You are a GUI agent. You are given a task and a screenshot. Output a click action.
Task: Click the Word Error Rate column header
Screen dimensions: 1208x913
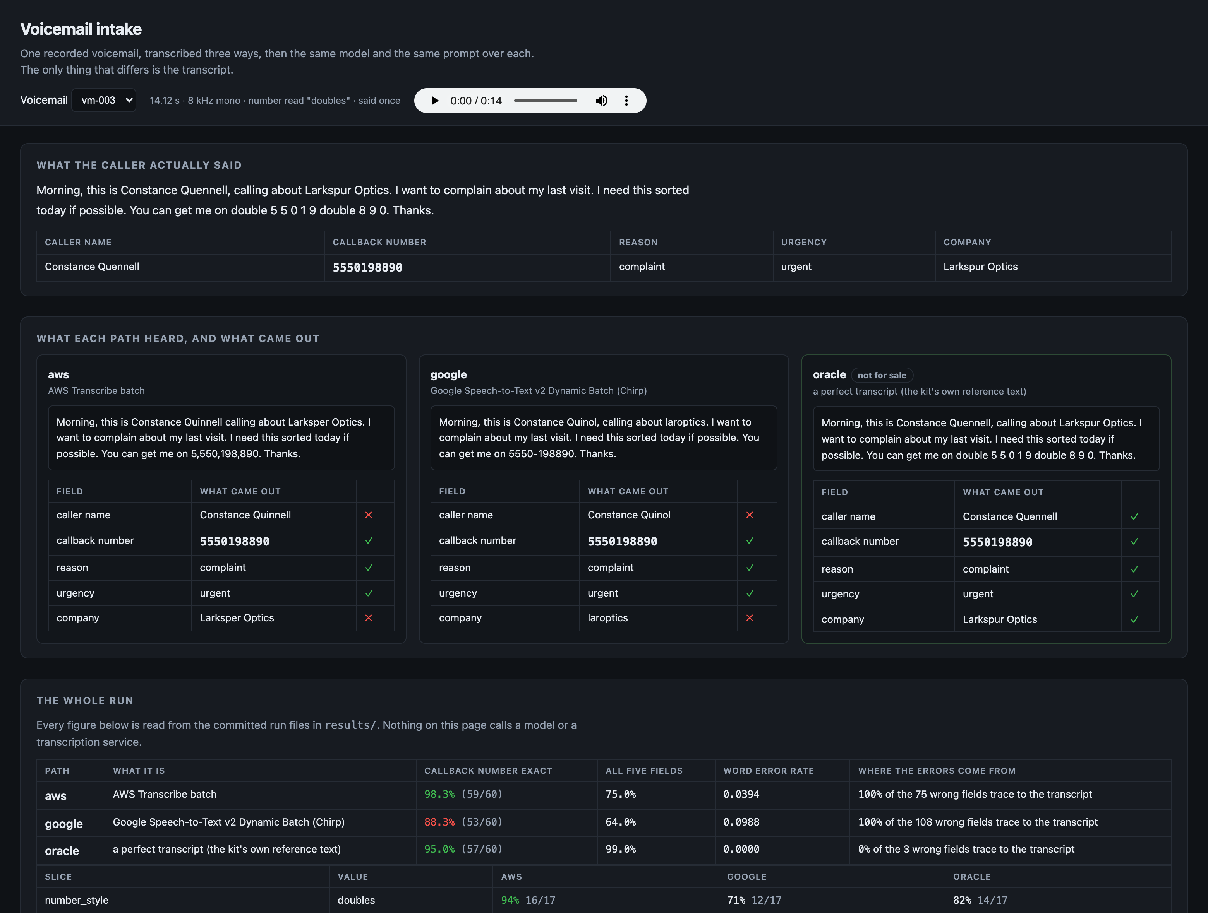769,771
